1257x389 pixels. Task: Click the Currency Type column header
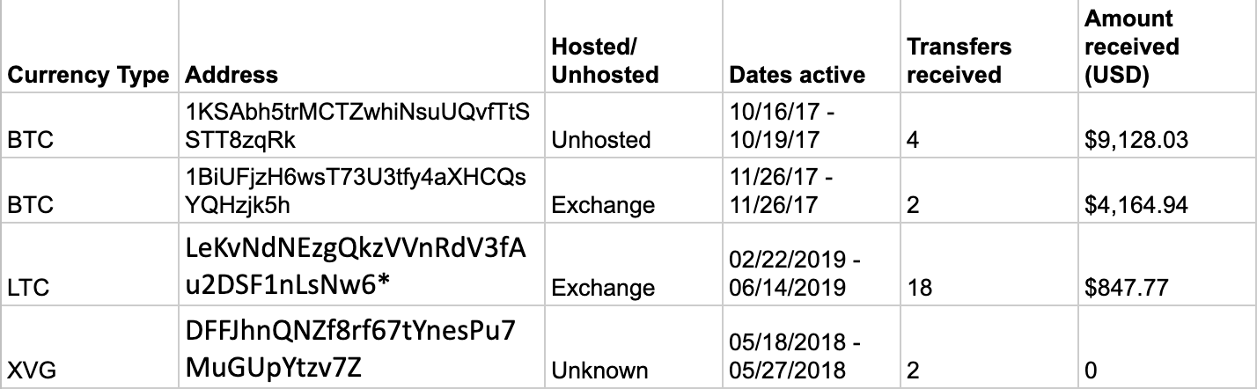tap(87, 75)
